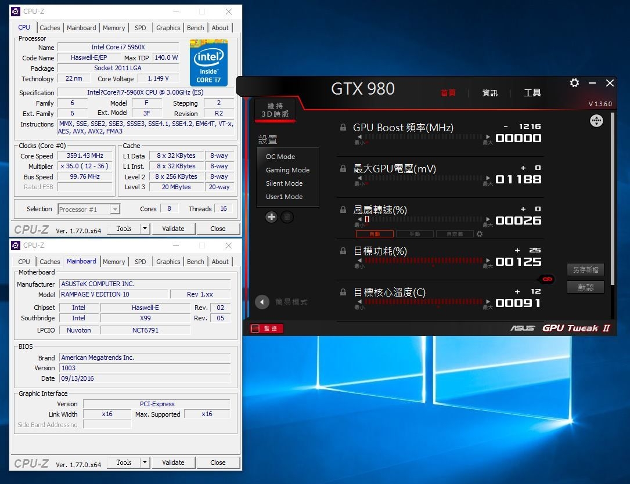Decrease max GPU voltage with left arrow
Viewport: 630px width, 484px height.
pyautogui.click(x=359, y=178)
